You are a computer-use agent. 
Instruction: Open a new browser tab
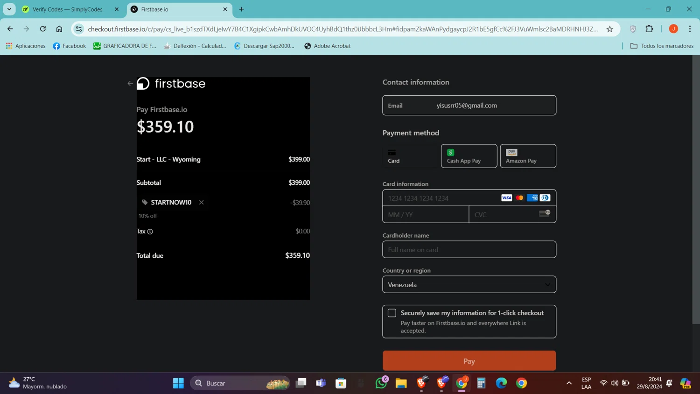pos(241,9)
